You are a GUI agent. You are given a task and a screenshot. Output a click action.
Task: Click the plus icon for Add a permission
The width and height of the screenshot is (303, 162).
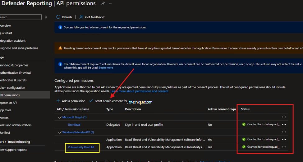click(x=58, y=101)
